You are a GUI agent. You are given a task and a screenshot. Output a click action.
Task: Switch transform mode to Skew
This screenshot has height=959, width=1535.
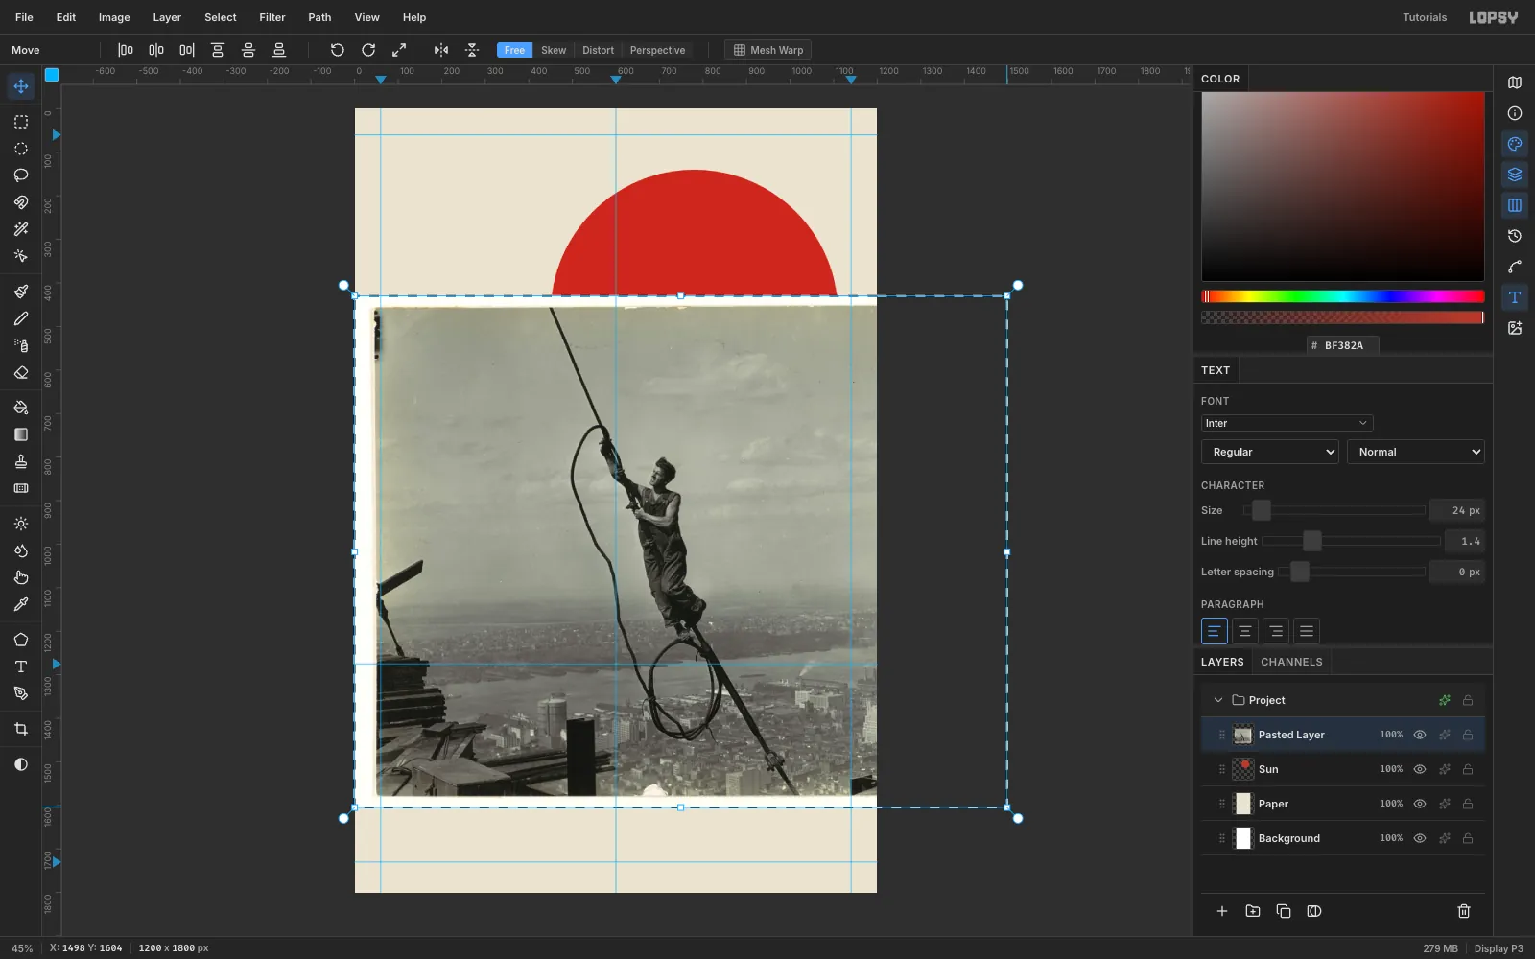554,50
